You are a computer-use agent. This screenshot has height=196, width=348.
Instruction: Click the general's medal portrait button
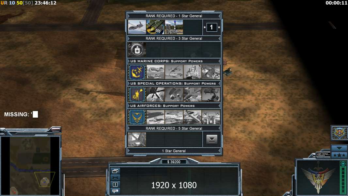(340, 133)
